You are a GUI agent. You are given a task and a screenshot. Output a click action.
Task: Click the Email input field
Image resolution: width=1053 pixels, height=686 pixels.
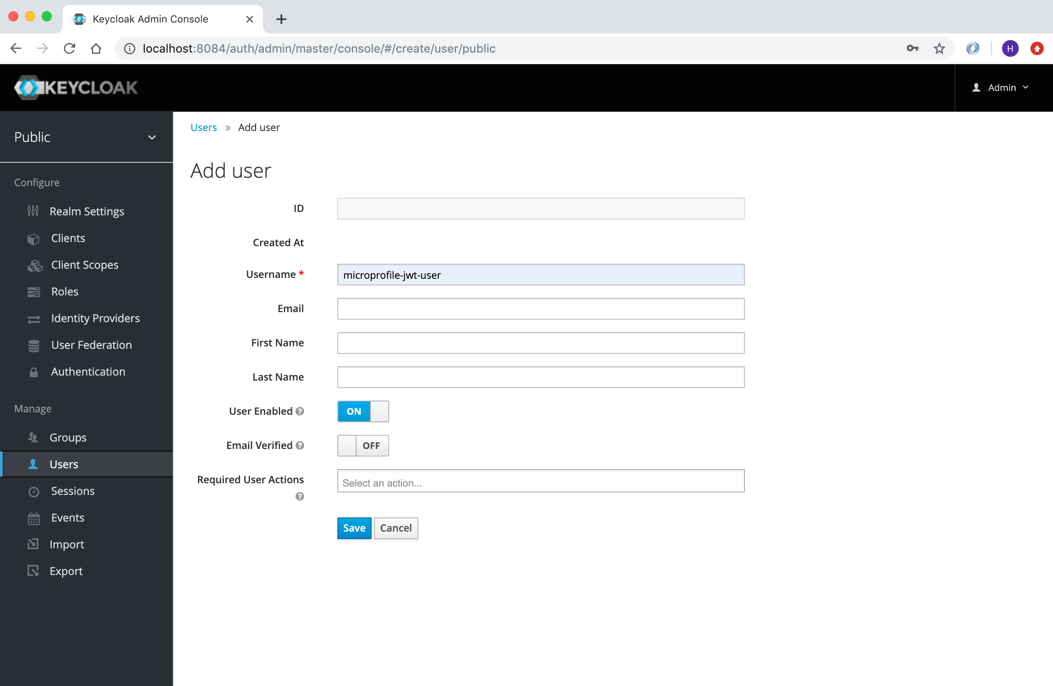click(x=540, y=308)
